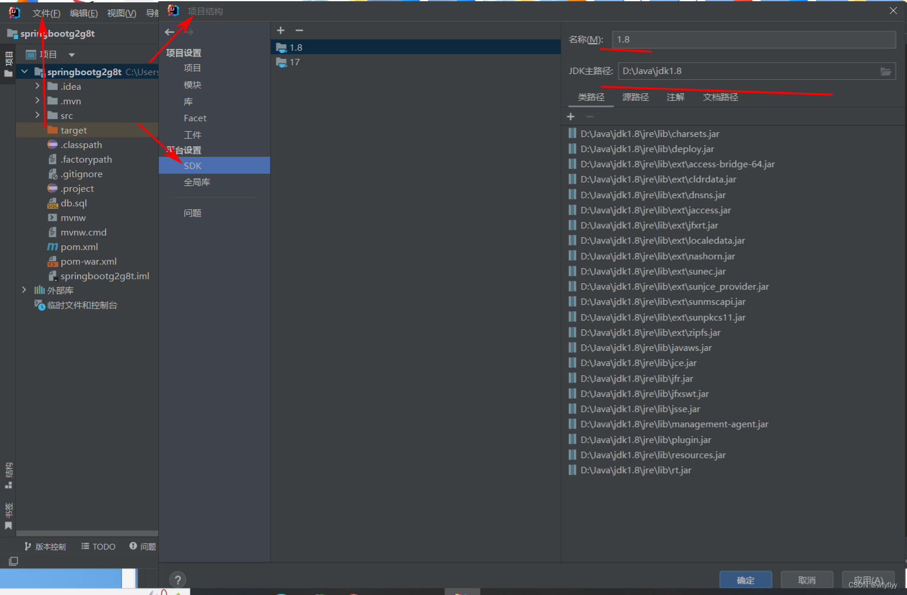
Task: Expand the .mvn folder
Action: pyautogui.click(x=37, y=101)
